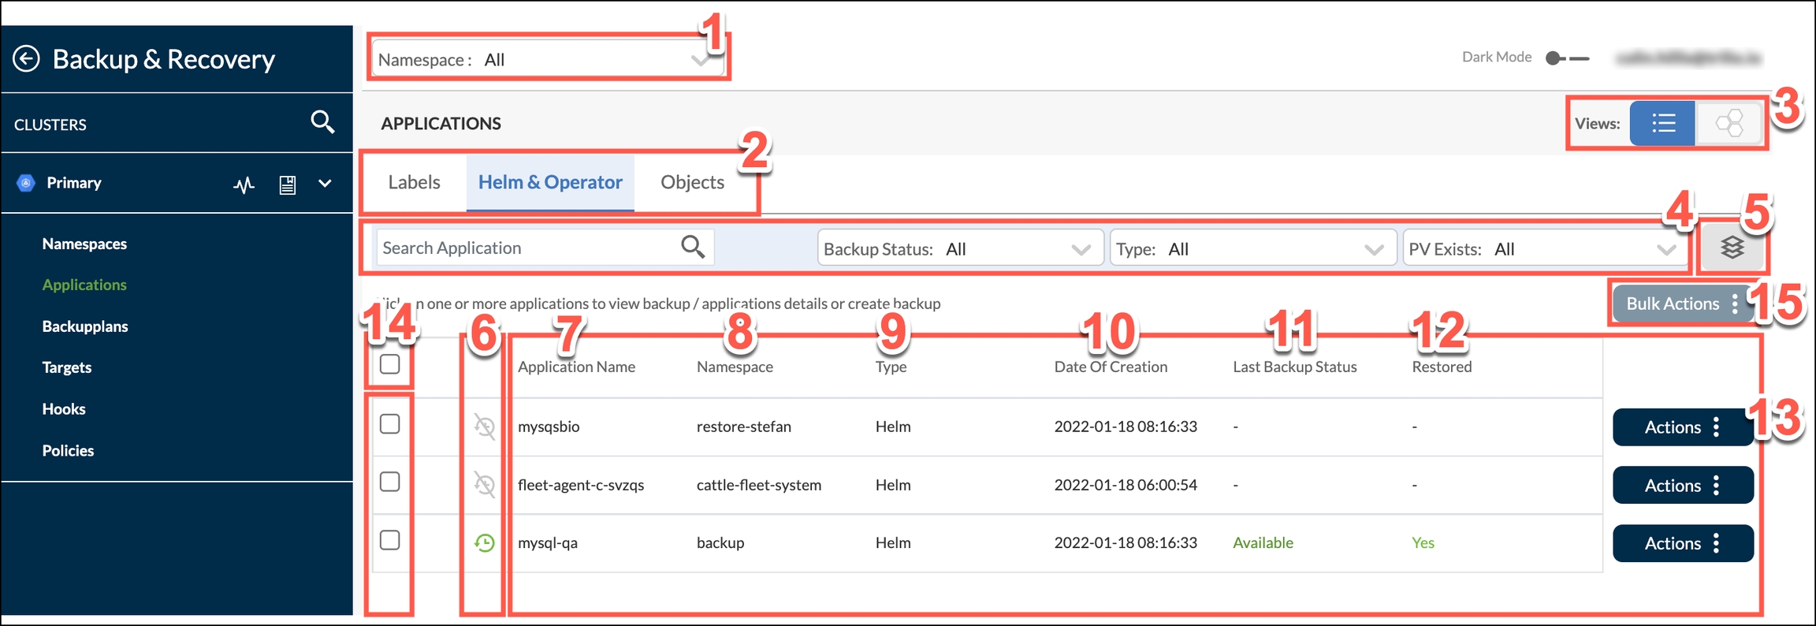Open Actions menu for mysql-qa row
The image size is (1816, 626).
(1682, 543)
